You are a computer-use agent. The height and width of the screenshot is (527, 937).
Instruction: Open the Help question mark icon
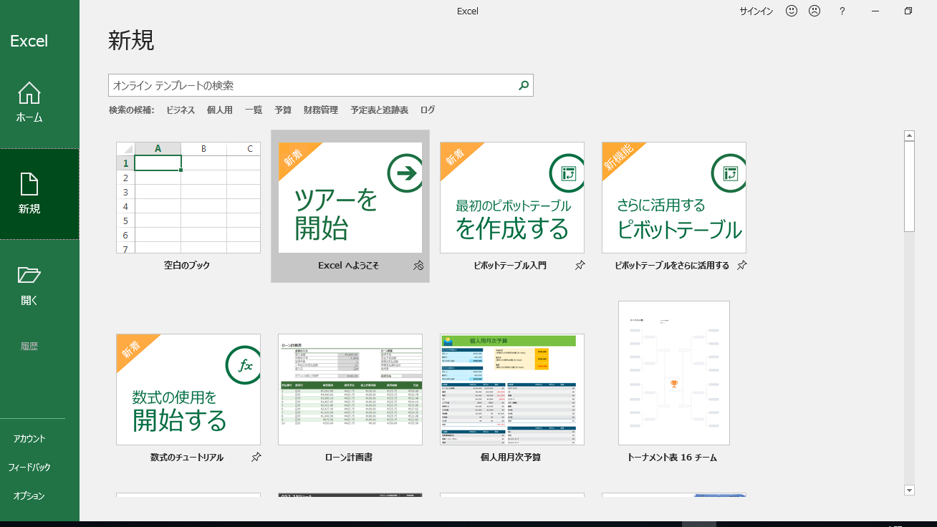pyautogui.click(x=842, y=11)
